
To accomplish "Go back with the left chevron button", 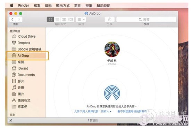I will [13, 19].
